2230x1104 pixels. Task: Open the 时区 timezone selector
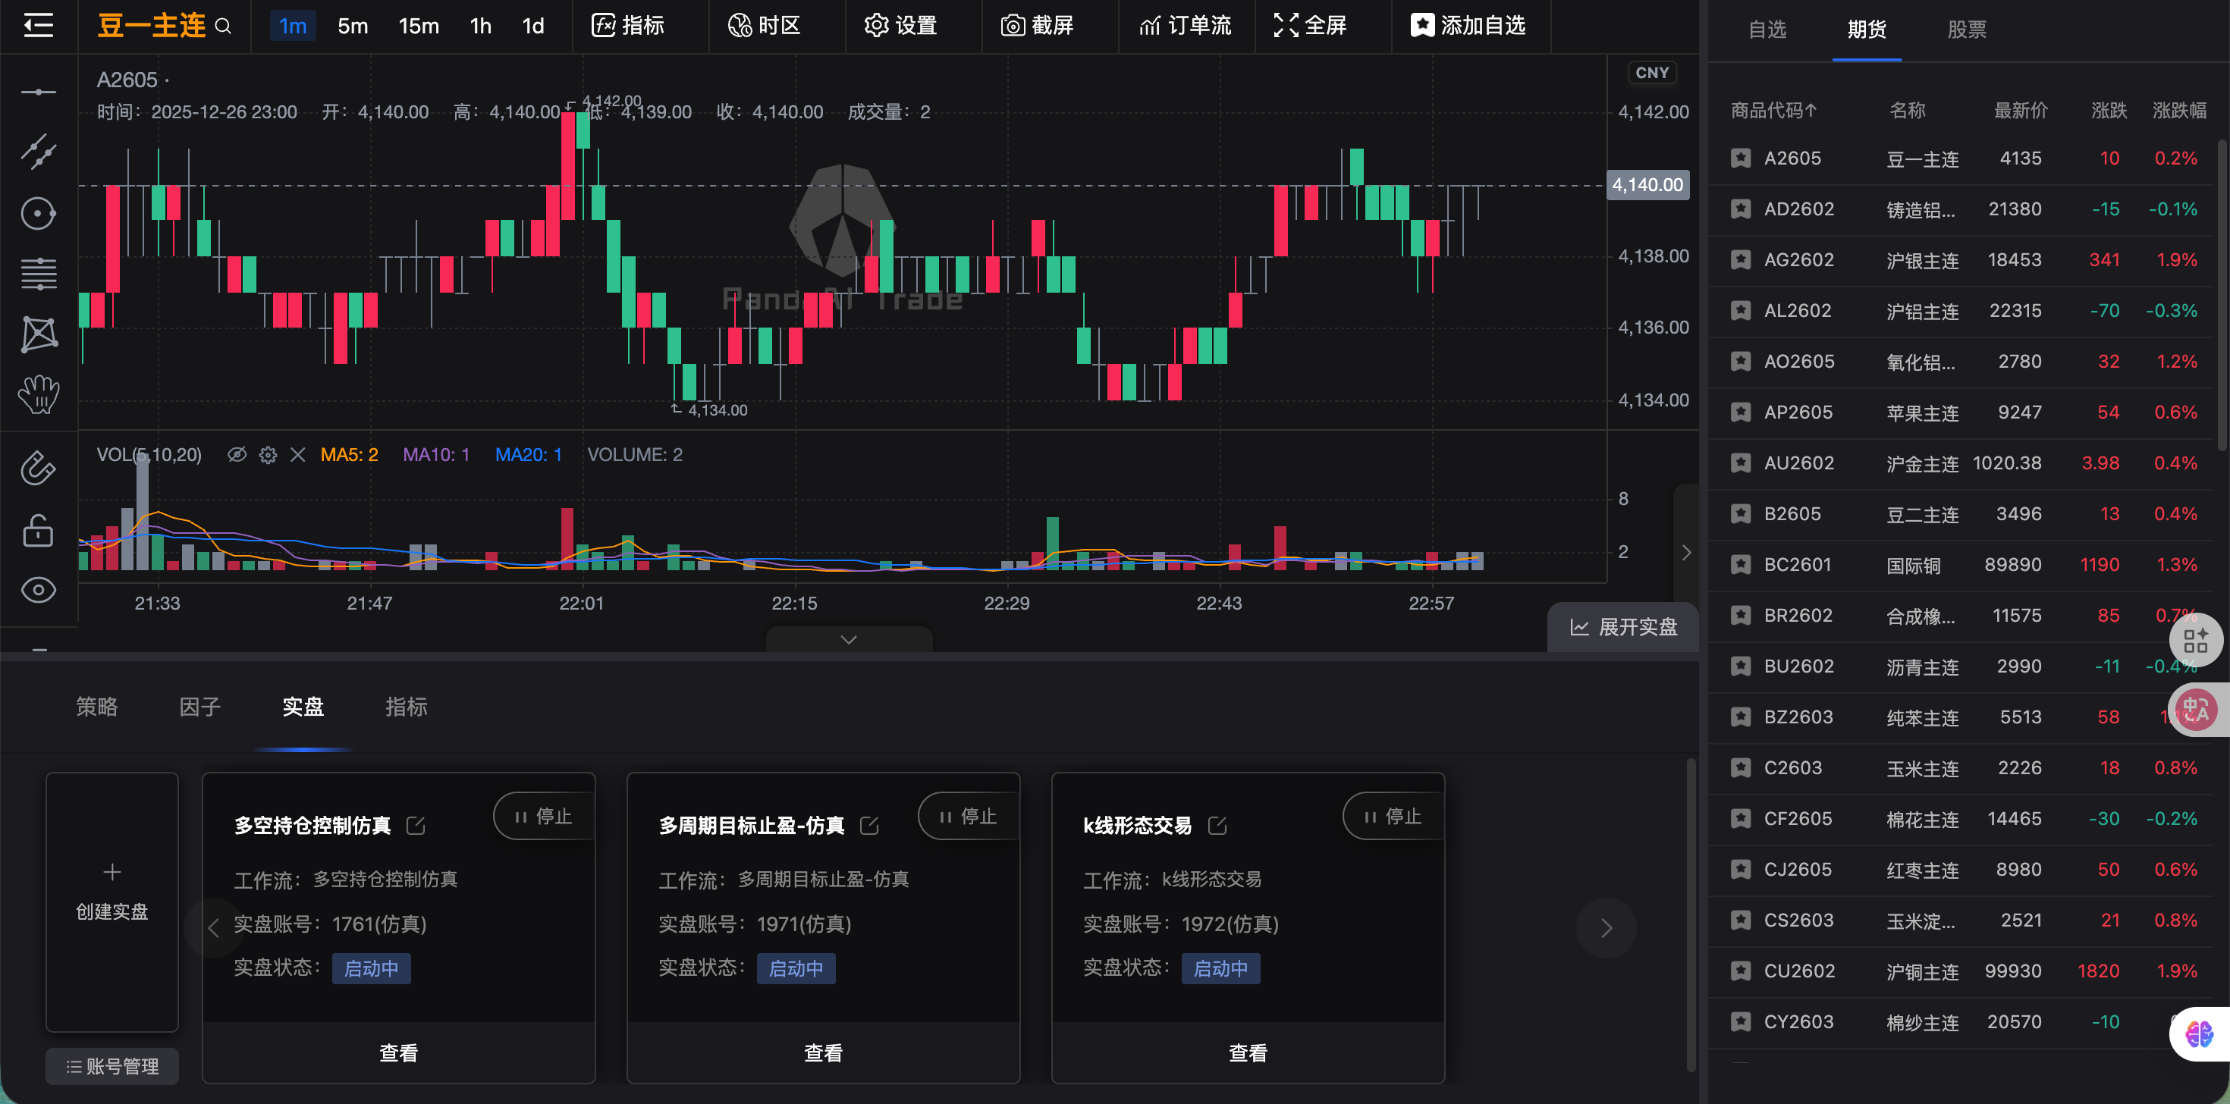[x=765, y=25]
